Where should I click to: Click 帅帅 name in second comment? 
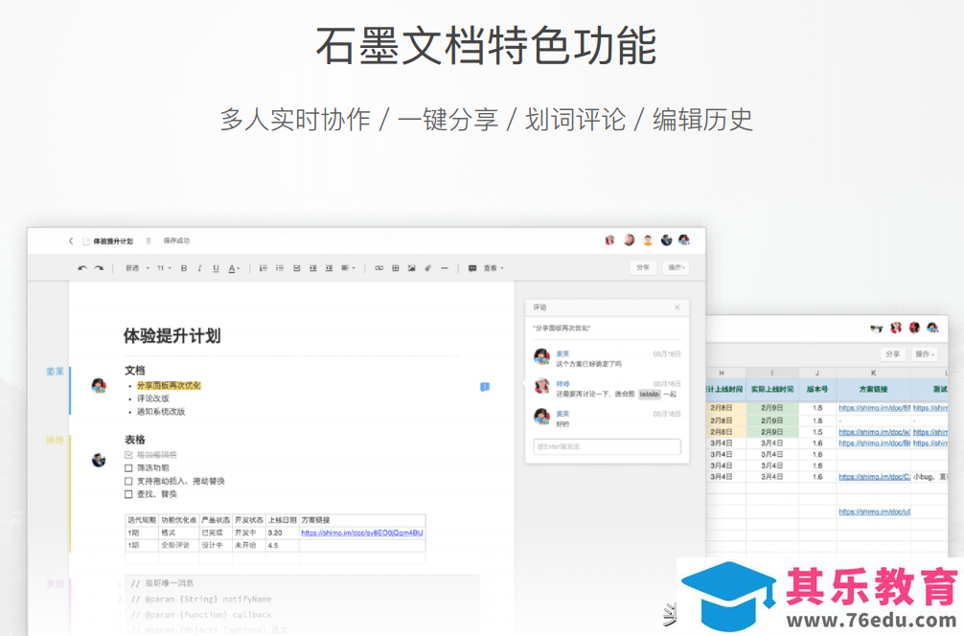pos(562,383)
